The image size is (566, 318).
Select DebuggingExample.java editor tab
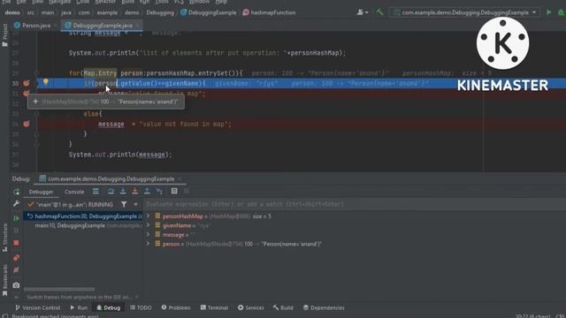(103, 26)
